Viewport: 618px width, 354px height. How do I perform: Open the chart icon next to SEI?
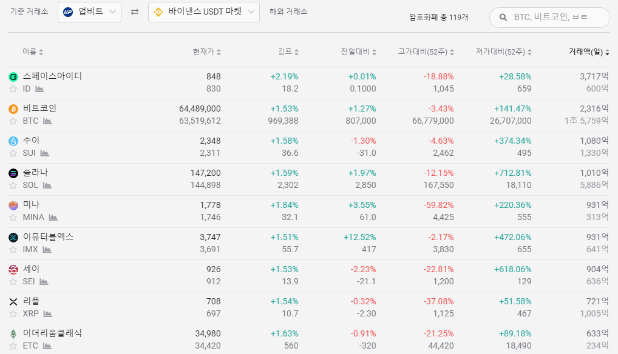[44, 282]
